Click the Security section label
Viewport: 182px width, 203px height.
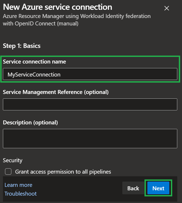13,161
